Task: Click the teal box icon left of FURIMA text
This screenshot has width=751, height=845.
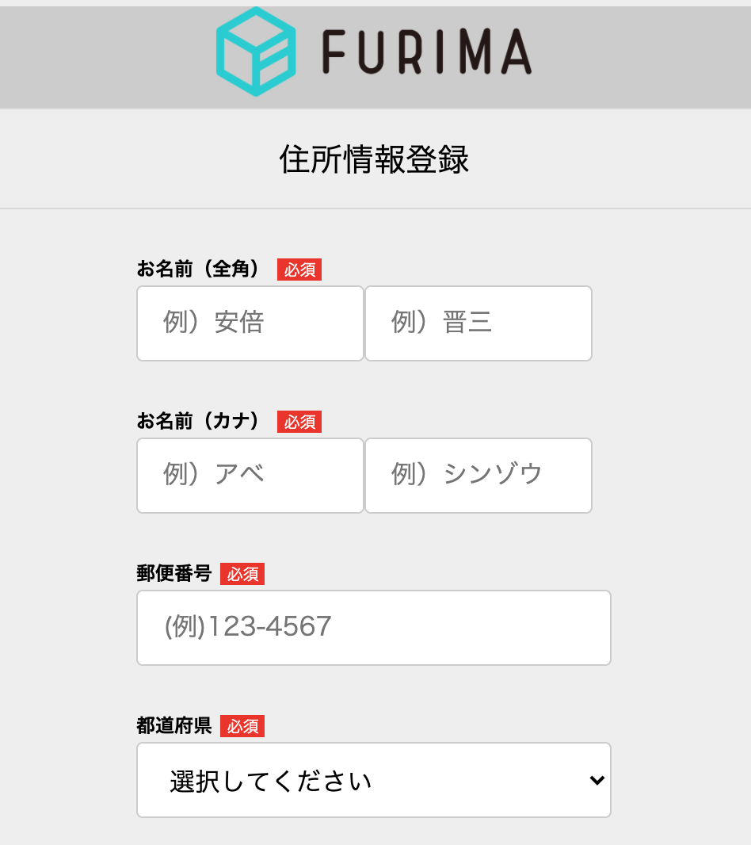Action: coord(255,50)
